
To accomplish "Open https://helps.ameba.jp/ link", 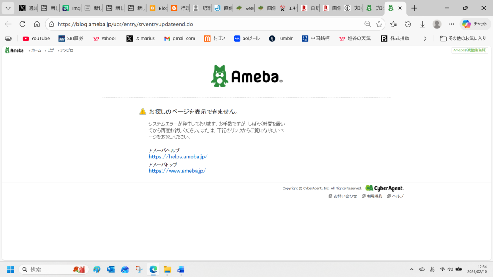I will [x=178, y=157].
